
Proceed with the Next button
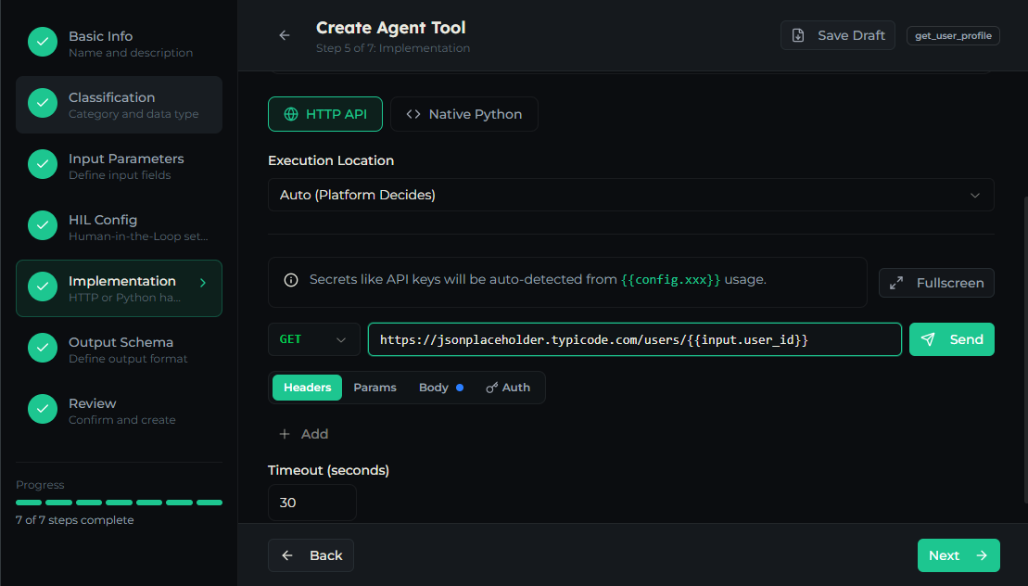[x=958, y=555]
